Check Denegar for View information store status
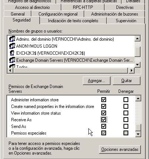 coord(126,113)
